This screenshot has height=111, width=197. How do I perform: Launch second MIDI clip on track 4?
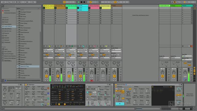click(78, 10)
